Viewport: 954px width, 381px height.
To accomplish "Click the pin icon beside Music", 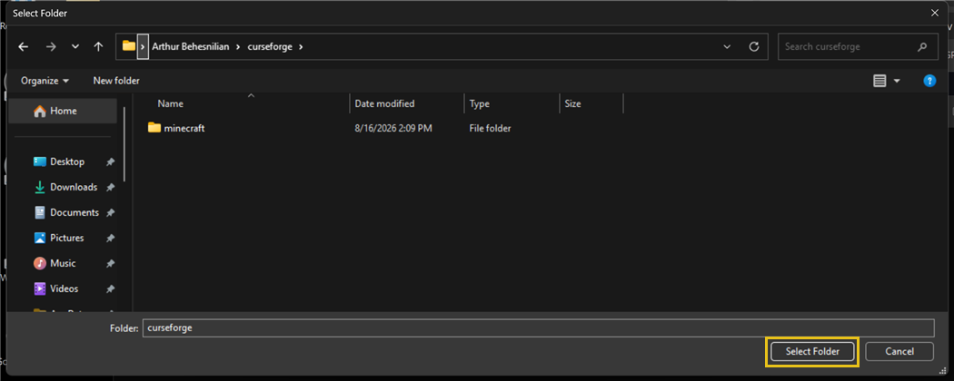I will pyautogui.click(x=110, y=264).
